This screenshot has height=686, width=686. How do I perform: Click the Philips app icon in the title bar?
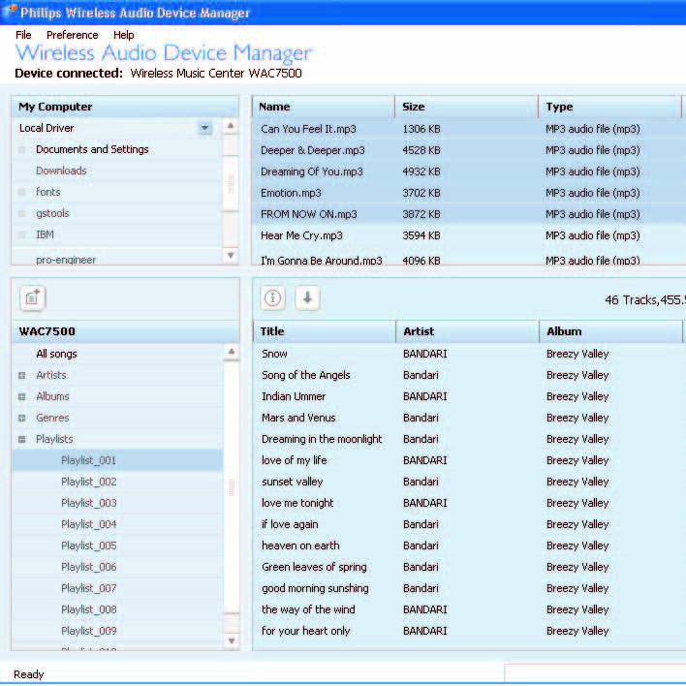(x=9, y=12)
